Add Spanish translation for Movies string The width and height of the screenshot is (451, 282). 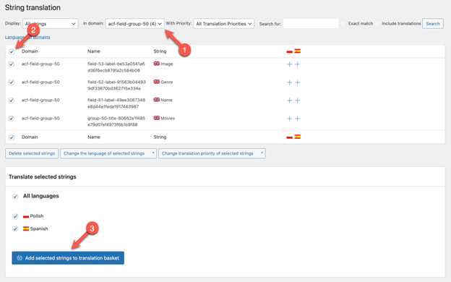click(297, 119)
